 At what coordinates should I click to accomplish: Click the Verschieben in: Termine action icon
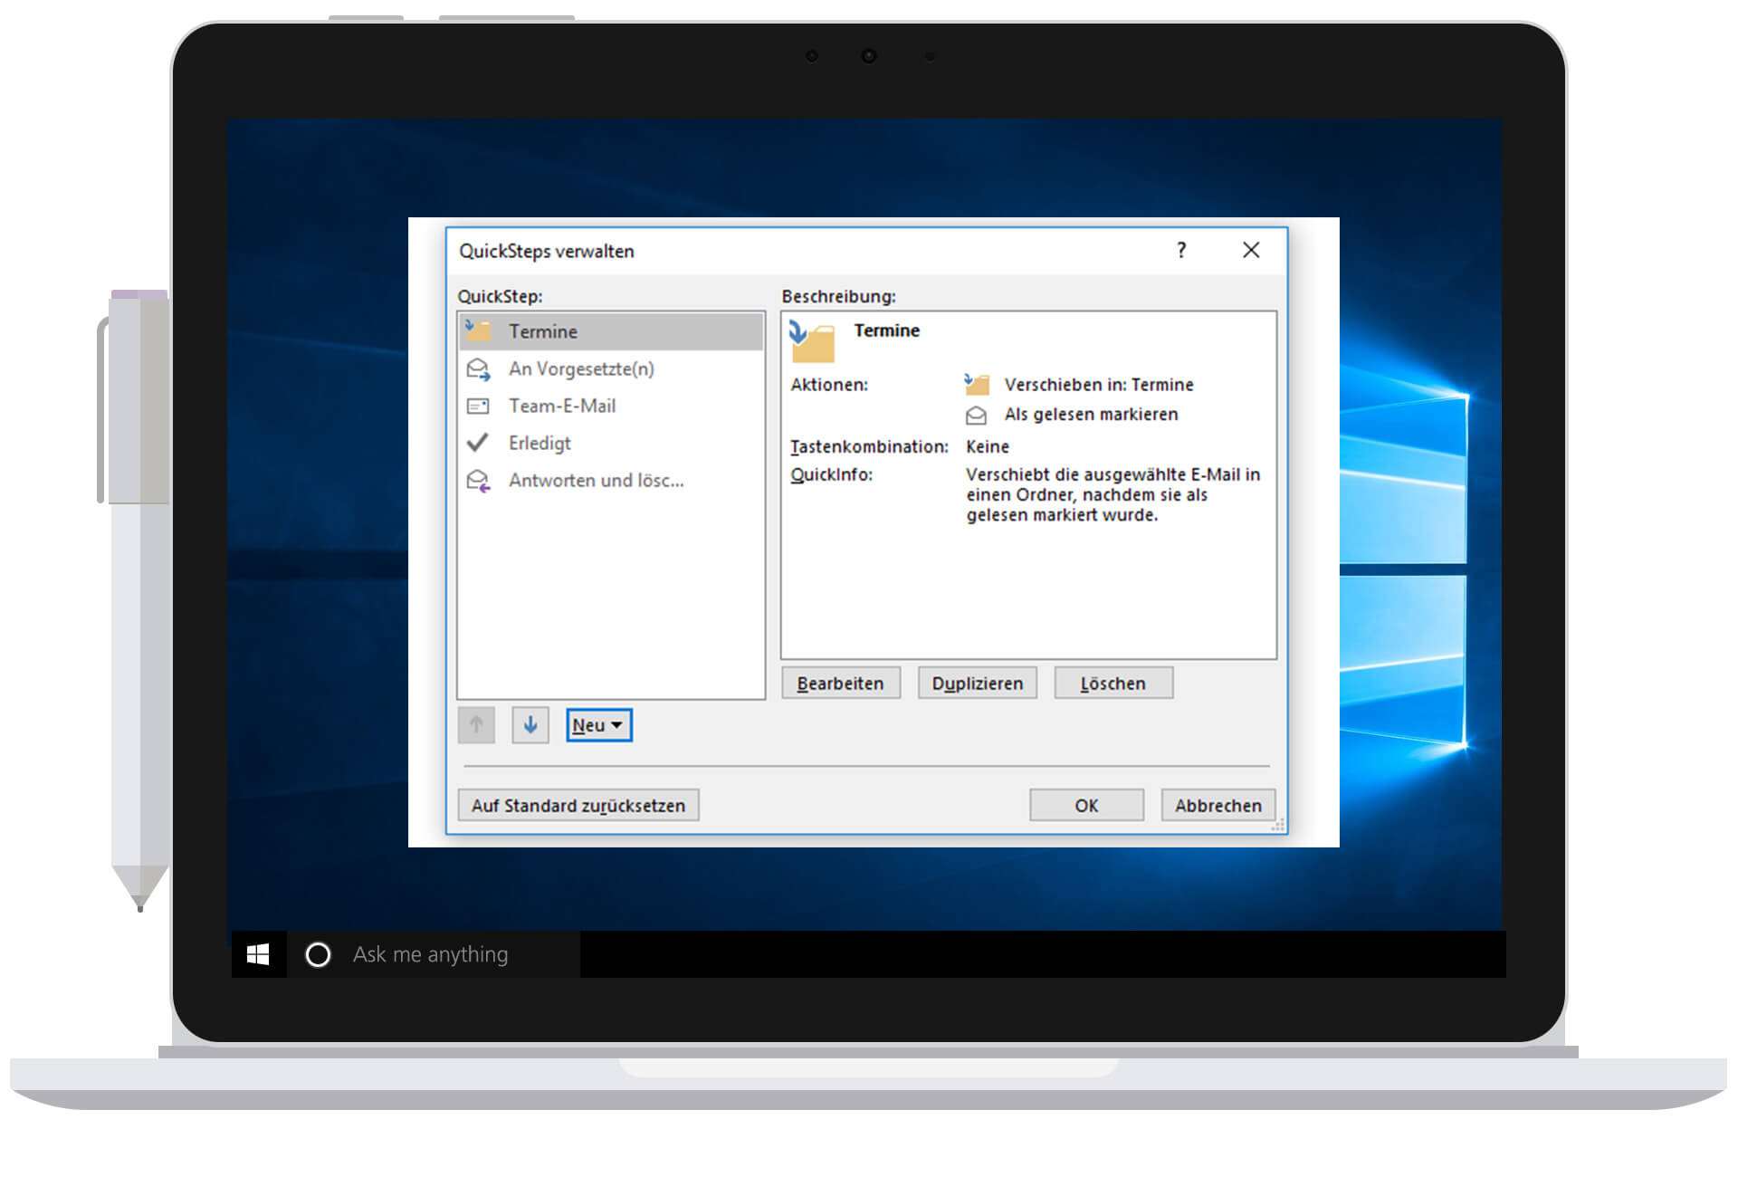pos(977,385)
